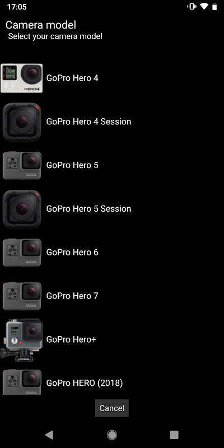Choose GoPro HERO (2018) text entry
This screenshot has width=224, height=448.
click(85, 383)
